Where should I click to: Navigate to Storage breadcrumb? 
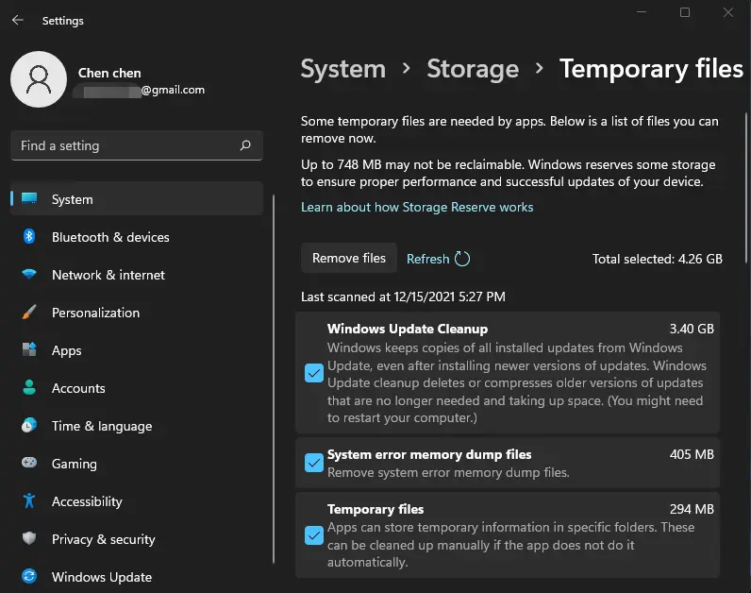pos(473,69)
